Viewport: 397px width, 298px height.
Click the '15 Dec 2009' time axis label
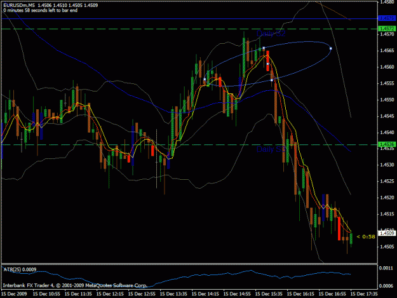pyautogui.click(x=14, y=294)
